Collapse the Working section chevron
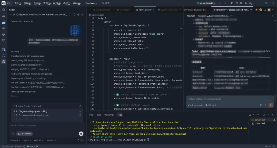This screenshot has height=148, width=277. pyautogui.click(x=21, y=51)
